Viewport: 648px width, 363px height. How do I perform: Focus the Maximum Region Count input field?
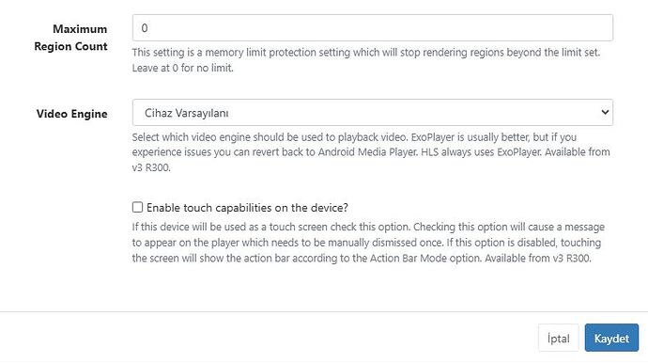[372, 27]
